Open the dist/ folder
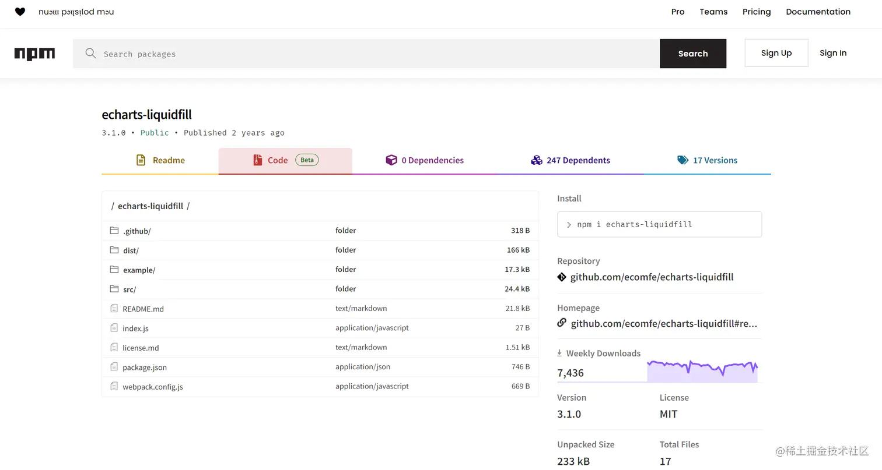Image resolution: width=882 pixels, height=470 pixels. pos(131,250)
